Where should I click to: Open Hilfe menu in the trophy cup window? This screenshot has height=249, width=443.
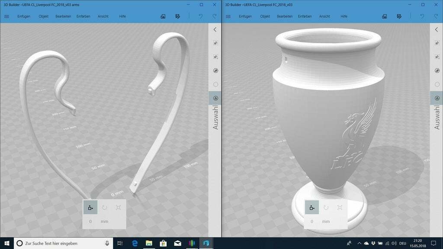point(344,16)
